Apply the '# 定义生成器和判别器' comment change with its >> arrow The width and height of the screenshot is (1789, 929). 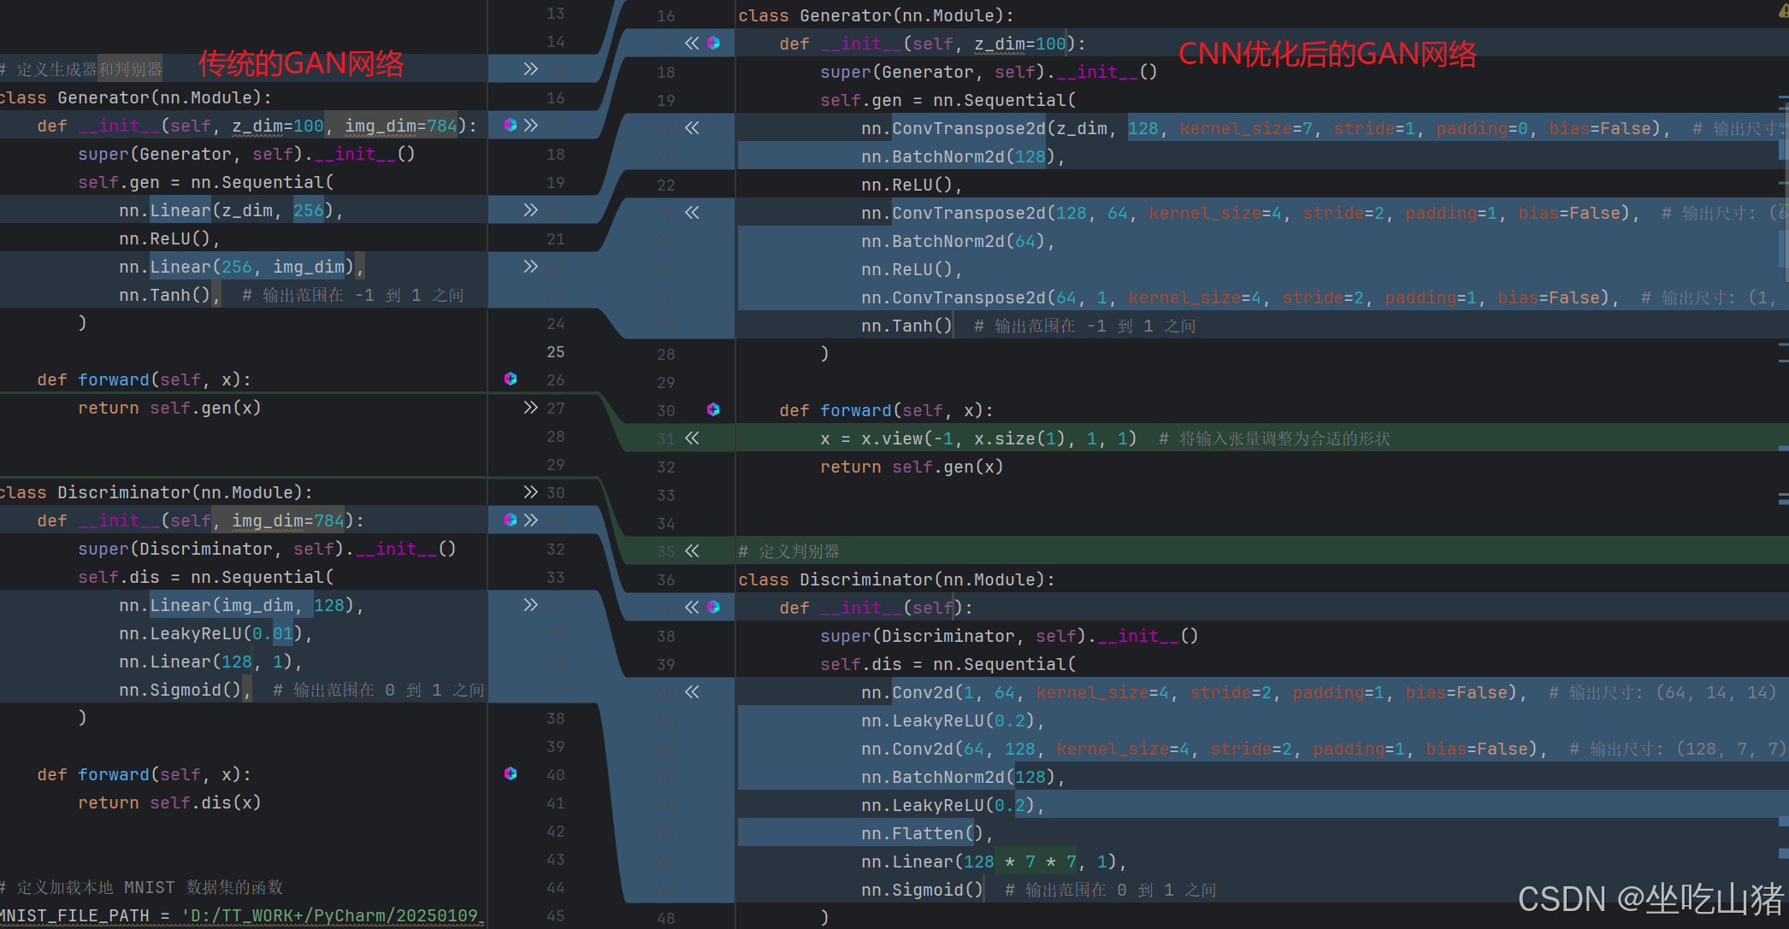click(531, 69)
